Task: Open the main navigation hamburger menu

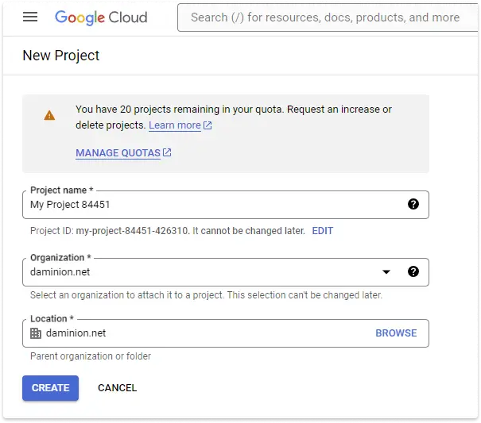Action: [30, 17]
